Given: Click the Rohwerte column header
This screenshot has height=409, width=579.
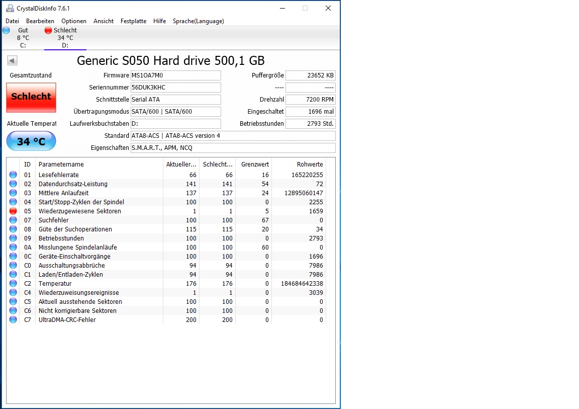Looking at the screenshot, I should click(299, 165).
